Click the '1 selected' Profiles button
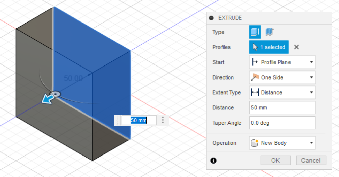Image resolution: width=339 pixels, height=177 pixels. tap(269, 47)
